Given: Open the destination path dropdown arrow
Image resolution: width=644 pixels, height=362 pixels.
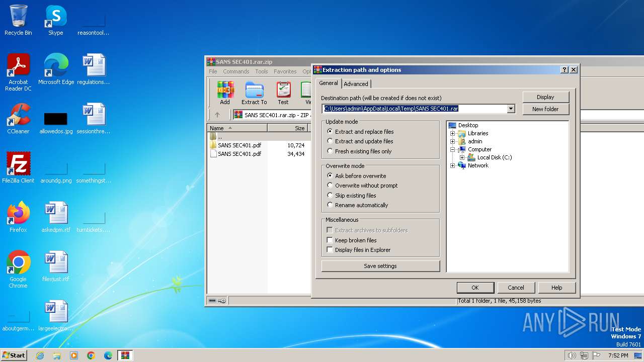Looking at the screenshot, I should click(511, 109).
